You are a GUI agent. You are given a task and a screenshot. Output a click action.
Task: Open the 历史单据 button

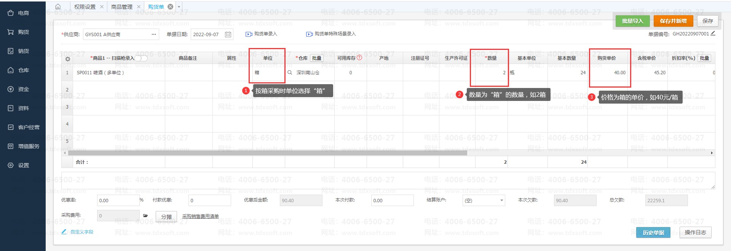653,232
